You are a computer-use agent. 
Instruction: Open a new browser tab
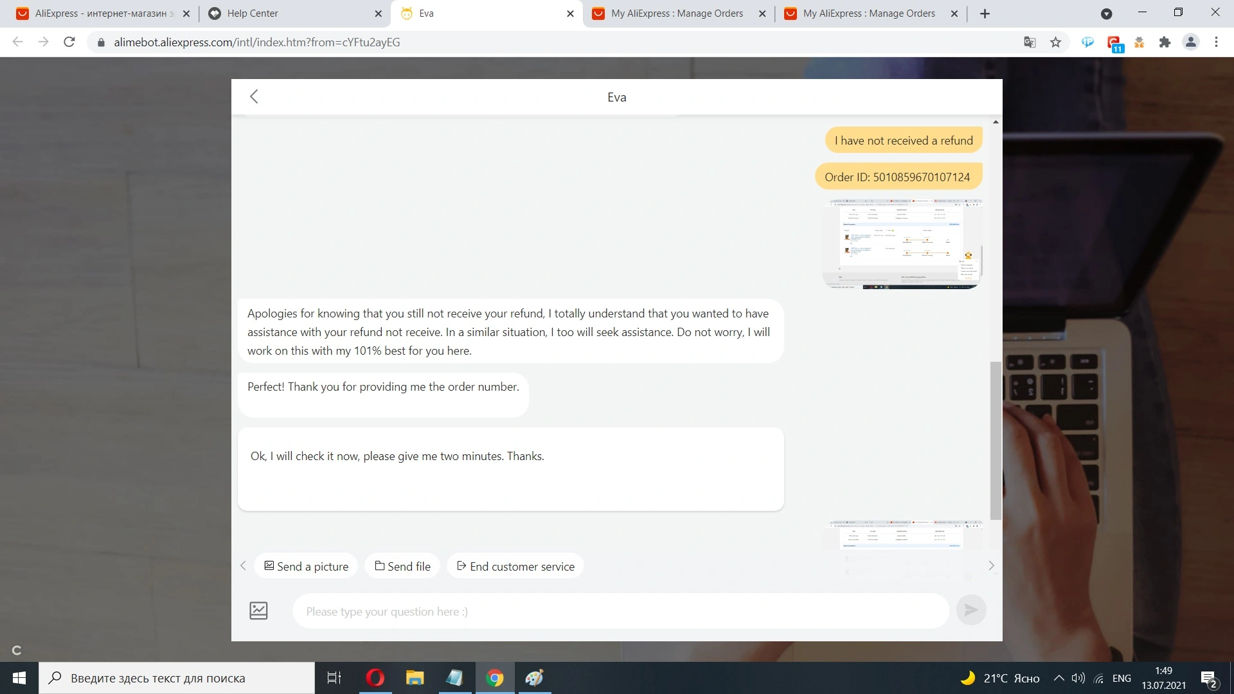(985, 13)
